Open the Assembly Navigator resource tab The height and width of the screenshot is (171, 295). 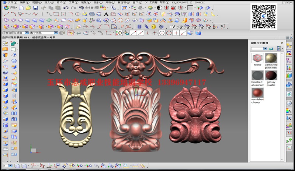tap(289, 45)
